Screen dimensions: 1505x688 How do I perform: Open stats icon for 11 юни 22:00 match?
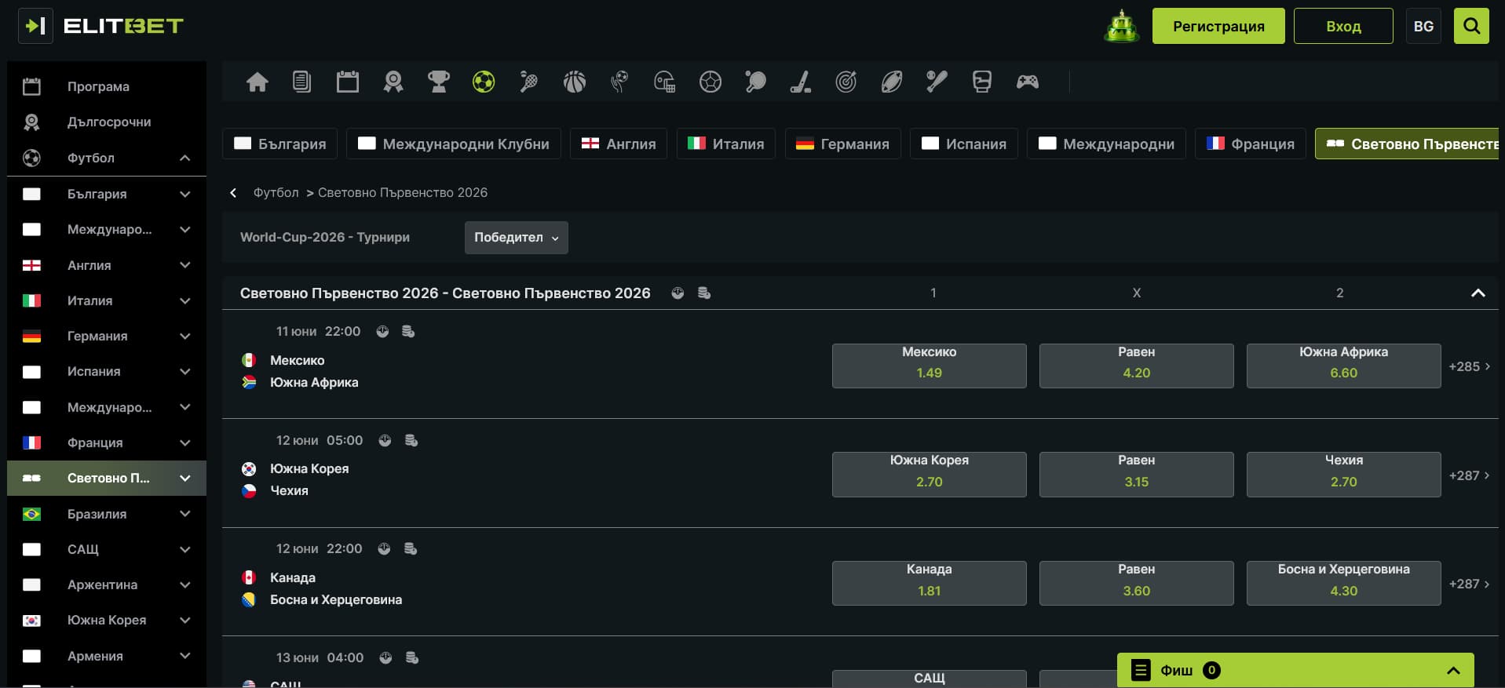pyautogui.click(x=382, y=332)
